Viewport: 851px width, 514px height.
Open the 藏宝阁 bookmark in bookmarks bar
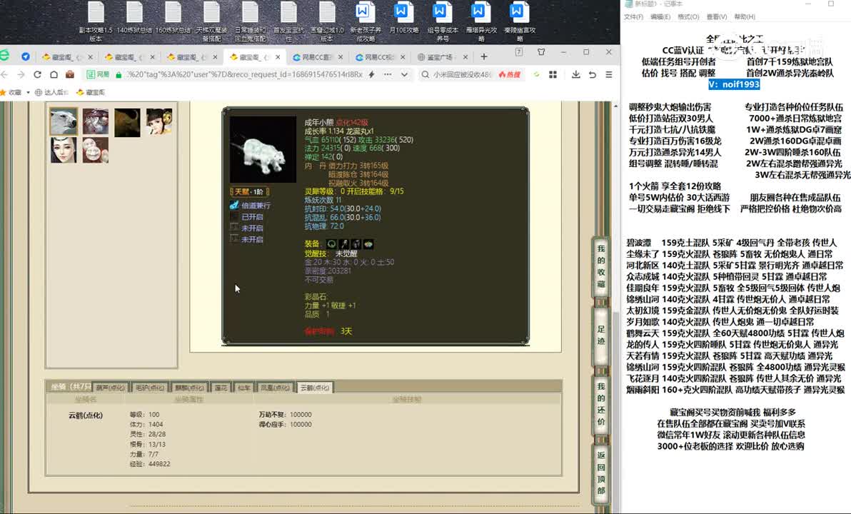(x=91, y=92)
